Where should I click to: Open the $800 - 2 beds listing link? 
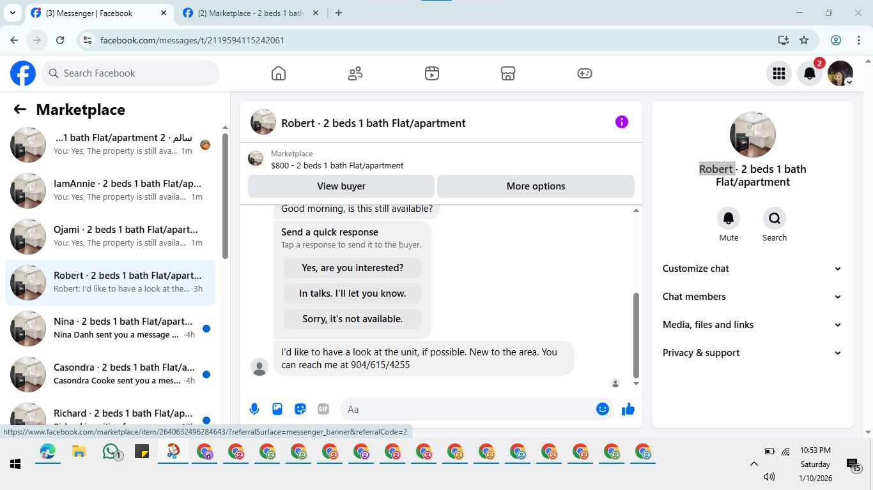point(337,165)
